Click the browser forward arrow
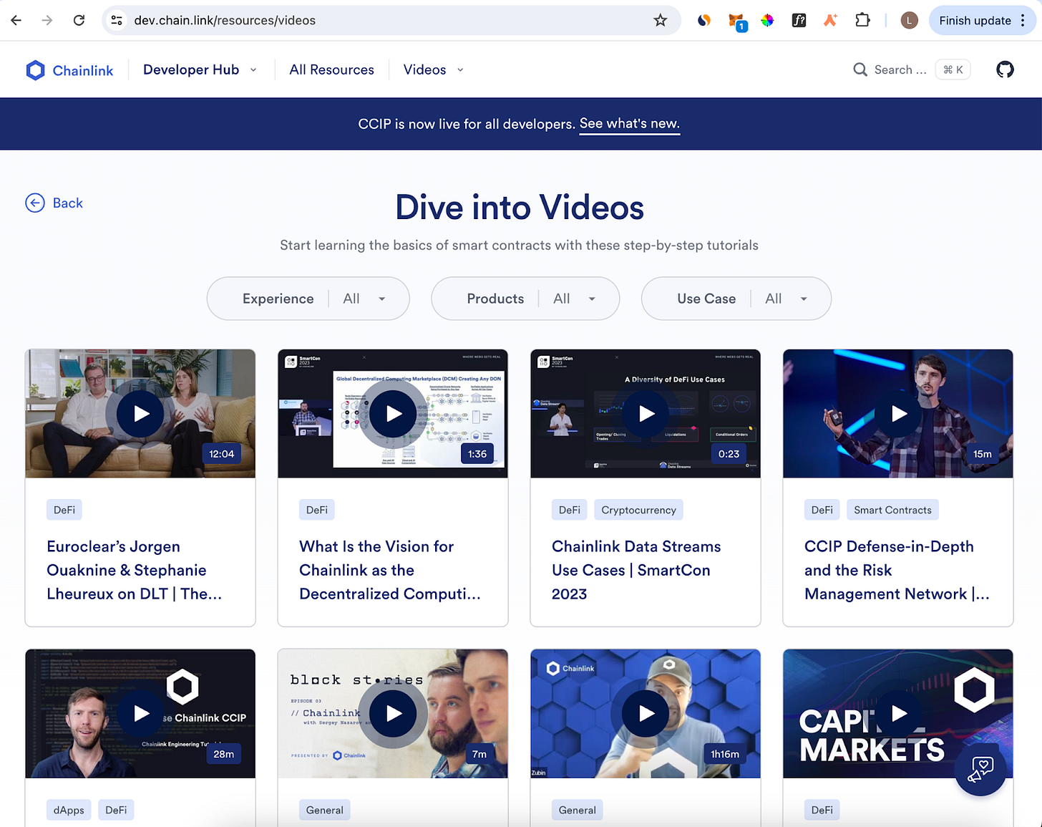Viewport: 1042px width, 827px height. tap(47, 20)
